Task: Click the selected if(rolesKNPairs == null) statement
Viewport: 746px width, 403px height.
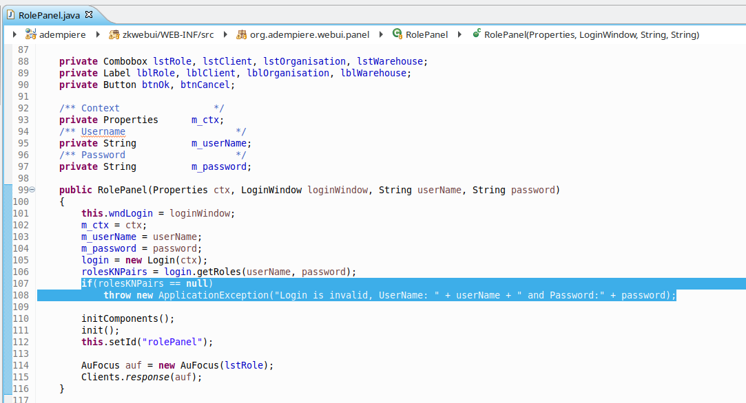Action: click(147, 283)
